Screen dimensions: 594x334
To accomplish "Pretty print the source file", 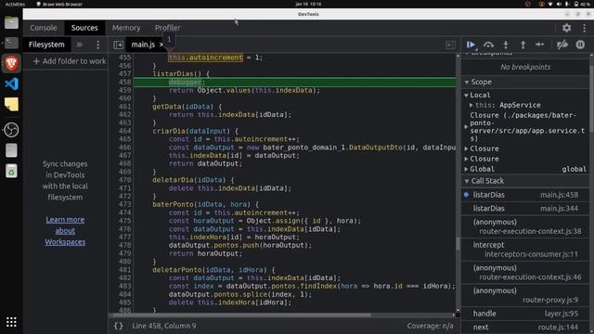I will coord(119,326).
